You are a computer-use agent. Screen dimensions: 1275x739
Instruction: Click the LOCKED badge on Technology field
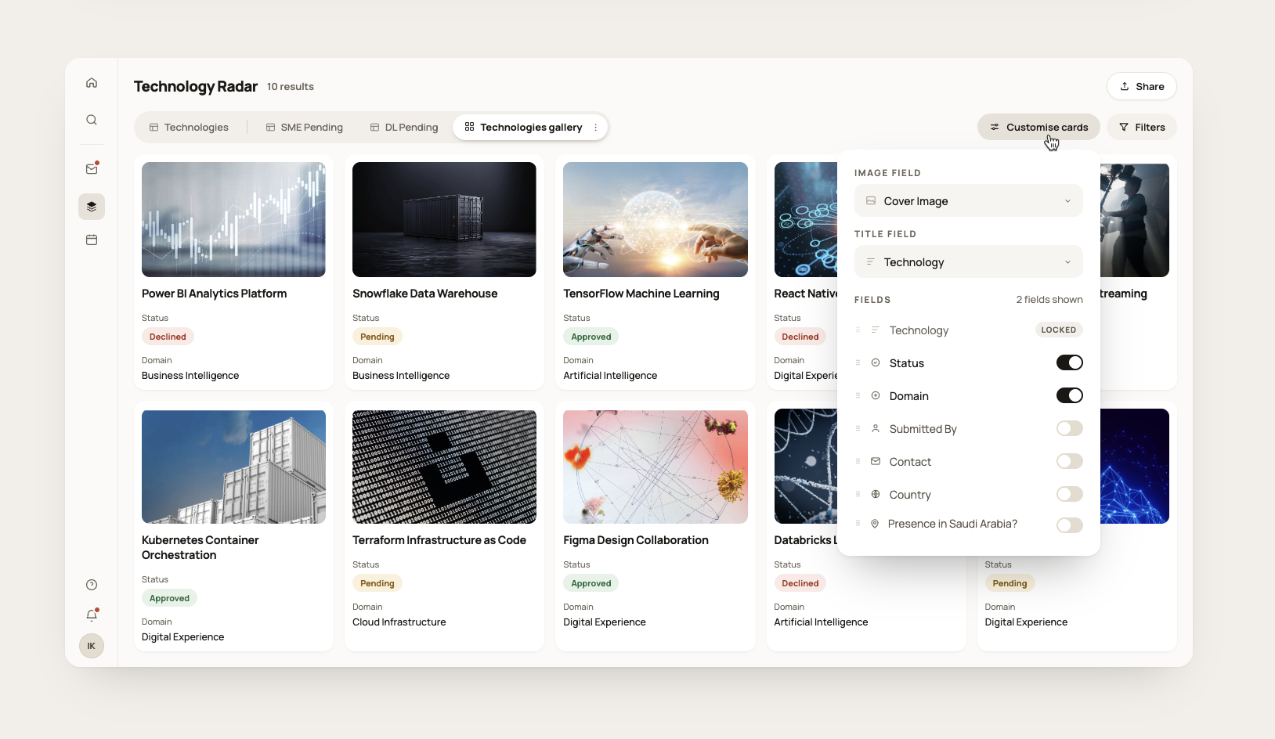coord(1059,330)
